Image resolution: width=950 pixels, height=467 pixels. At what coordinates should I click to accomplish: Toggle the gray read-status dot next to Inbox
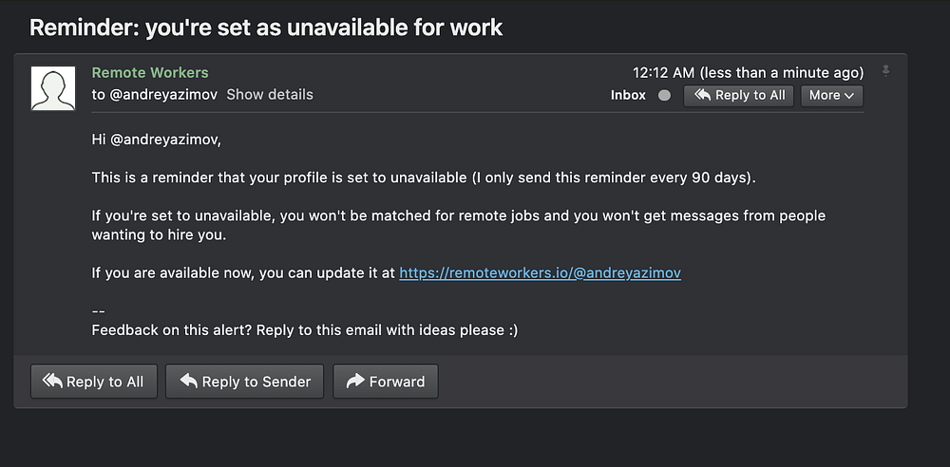click(664, 95)
